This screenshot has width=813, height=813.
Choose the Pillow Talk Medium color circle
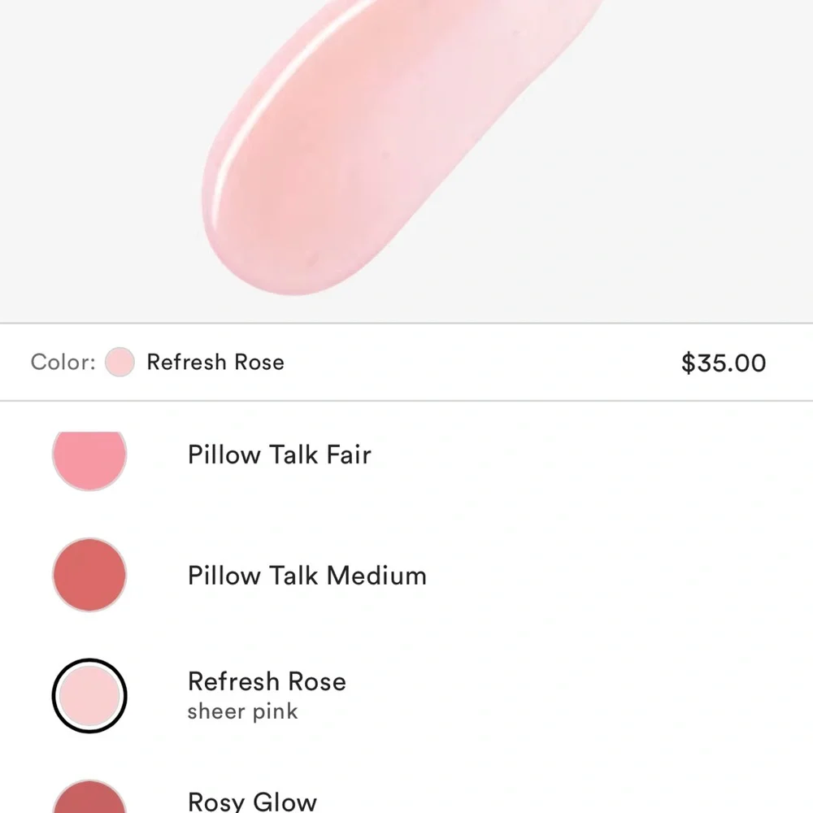click(x=89, y=575)
